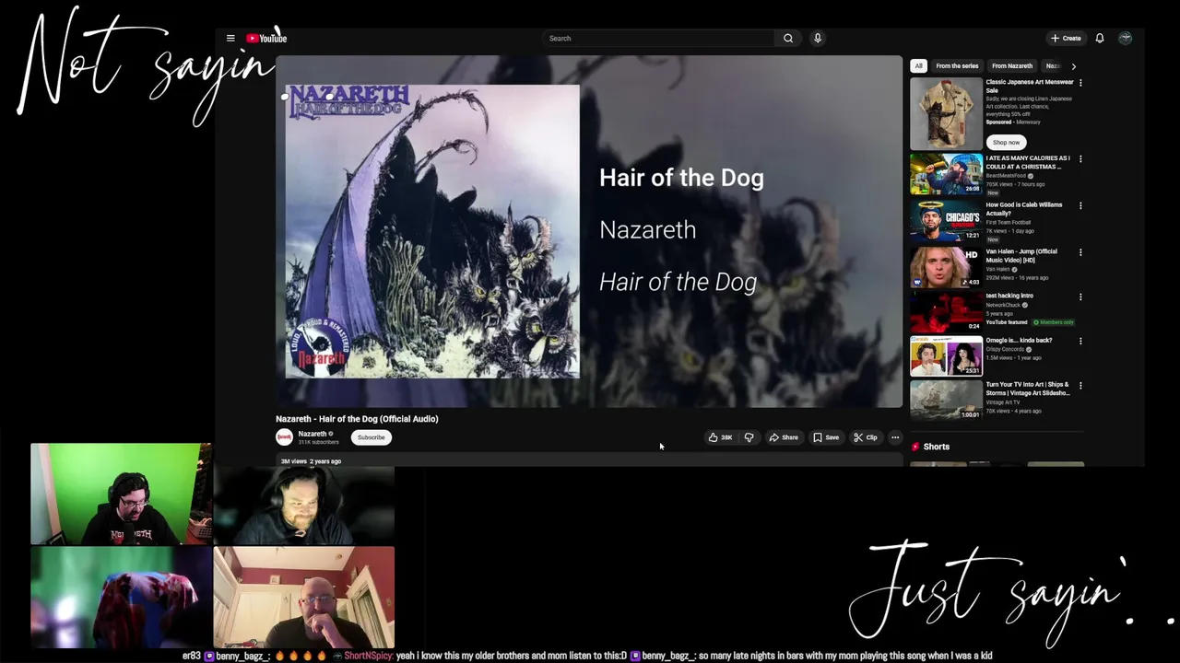Open the Vintage Art TV channel name
The height and width of the screenshot is (663, 1180).
1003,402
